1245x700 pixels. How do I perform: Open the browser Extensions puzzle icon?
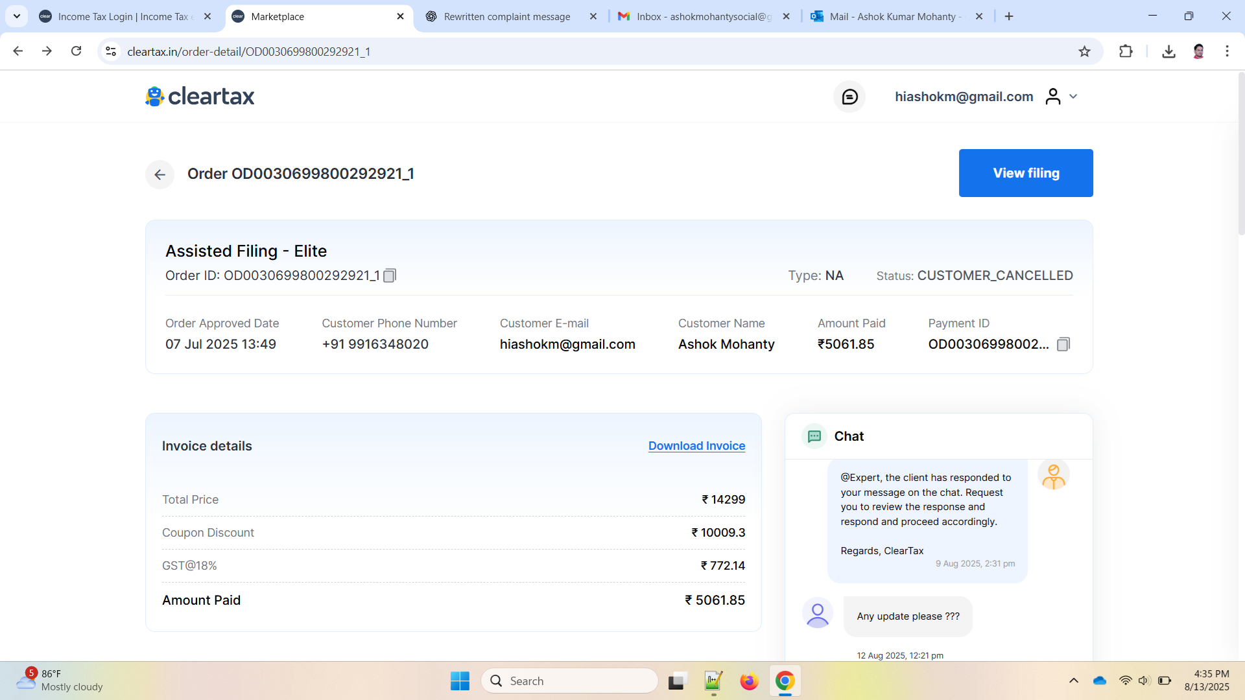coord(1126,51)
